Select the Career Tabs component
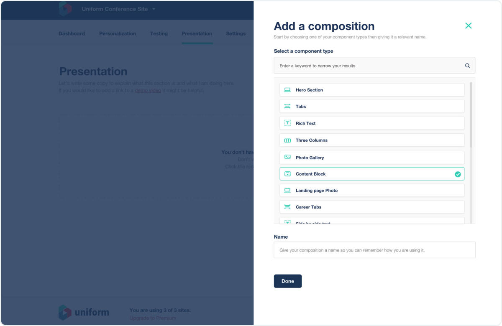502x326 pixels. [x=372, y=207]
